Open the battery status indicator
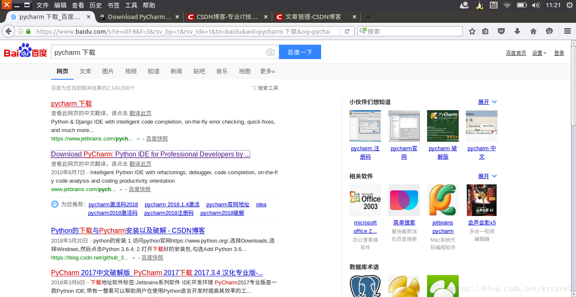The height and width of the screenshot is (297, 576). click(522, 5)
